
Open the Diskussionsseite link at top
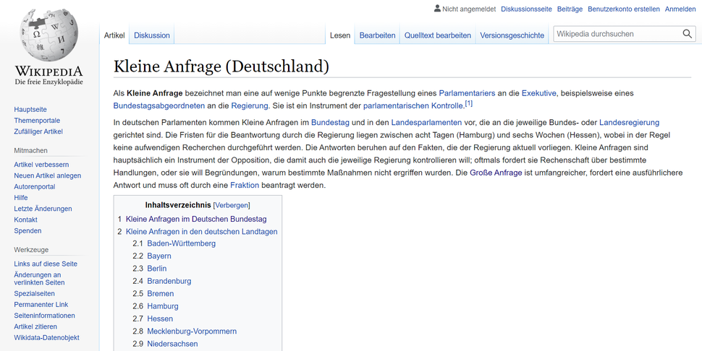pyautogui.click(x=527, y=9)
